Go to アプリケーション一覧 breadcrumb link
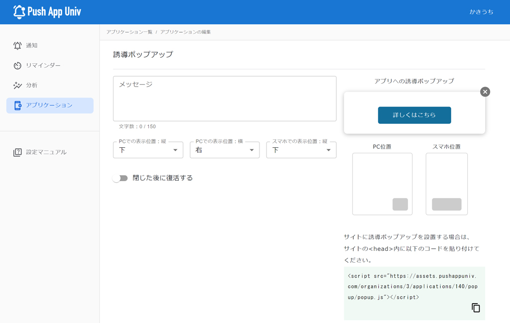The image size is (510, 323). click(129, 32)
